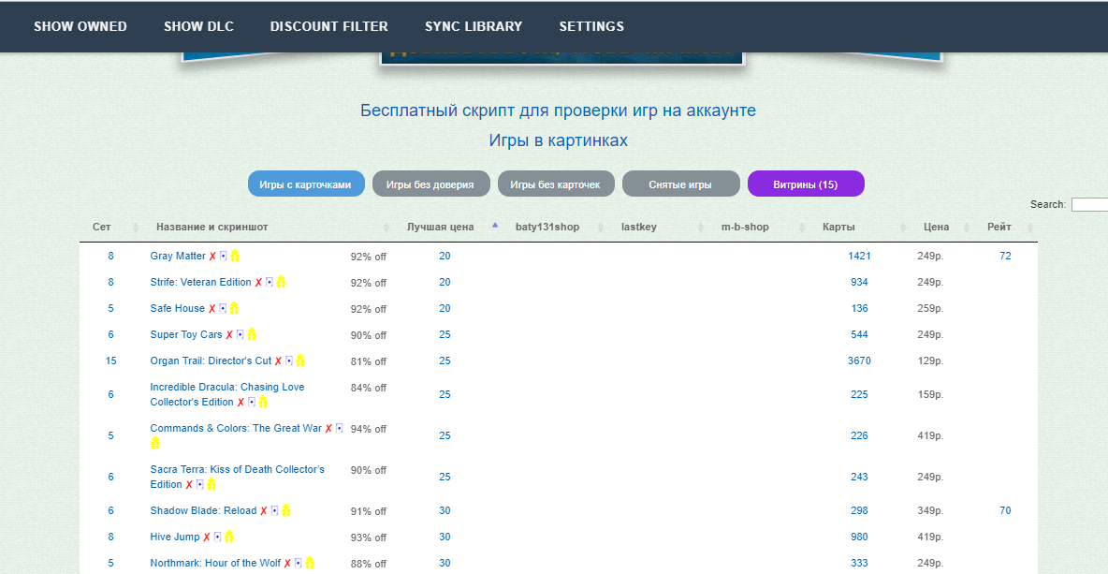Sort by the Карты column
The height and width of the screenshot is (574, 1108).
(x=838, y=227)
